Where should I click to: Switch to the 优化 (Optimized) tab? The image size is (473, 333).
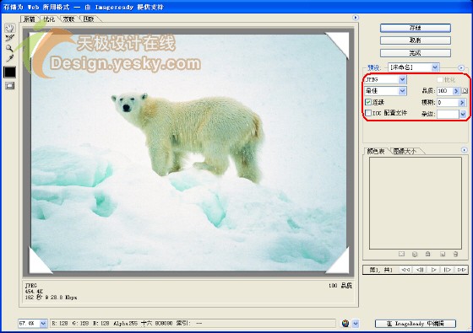point(50,19)
